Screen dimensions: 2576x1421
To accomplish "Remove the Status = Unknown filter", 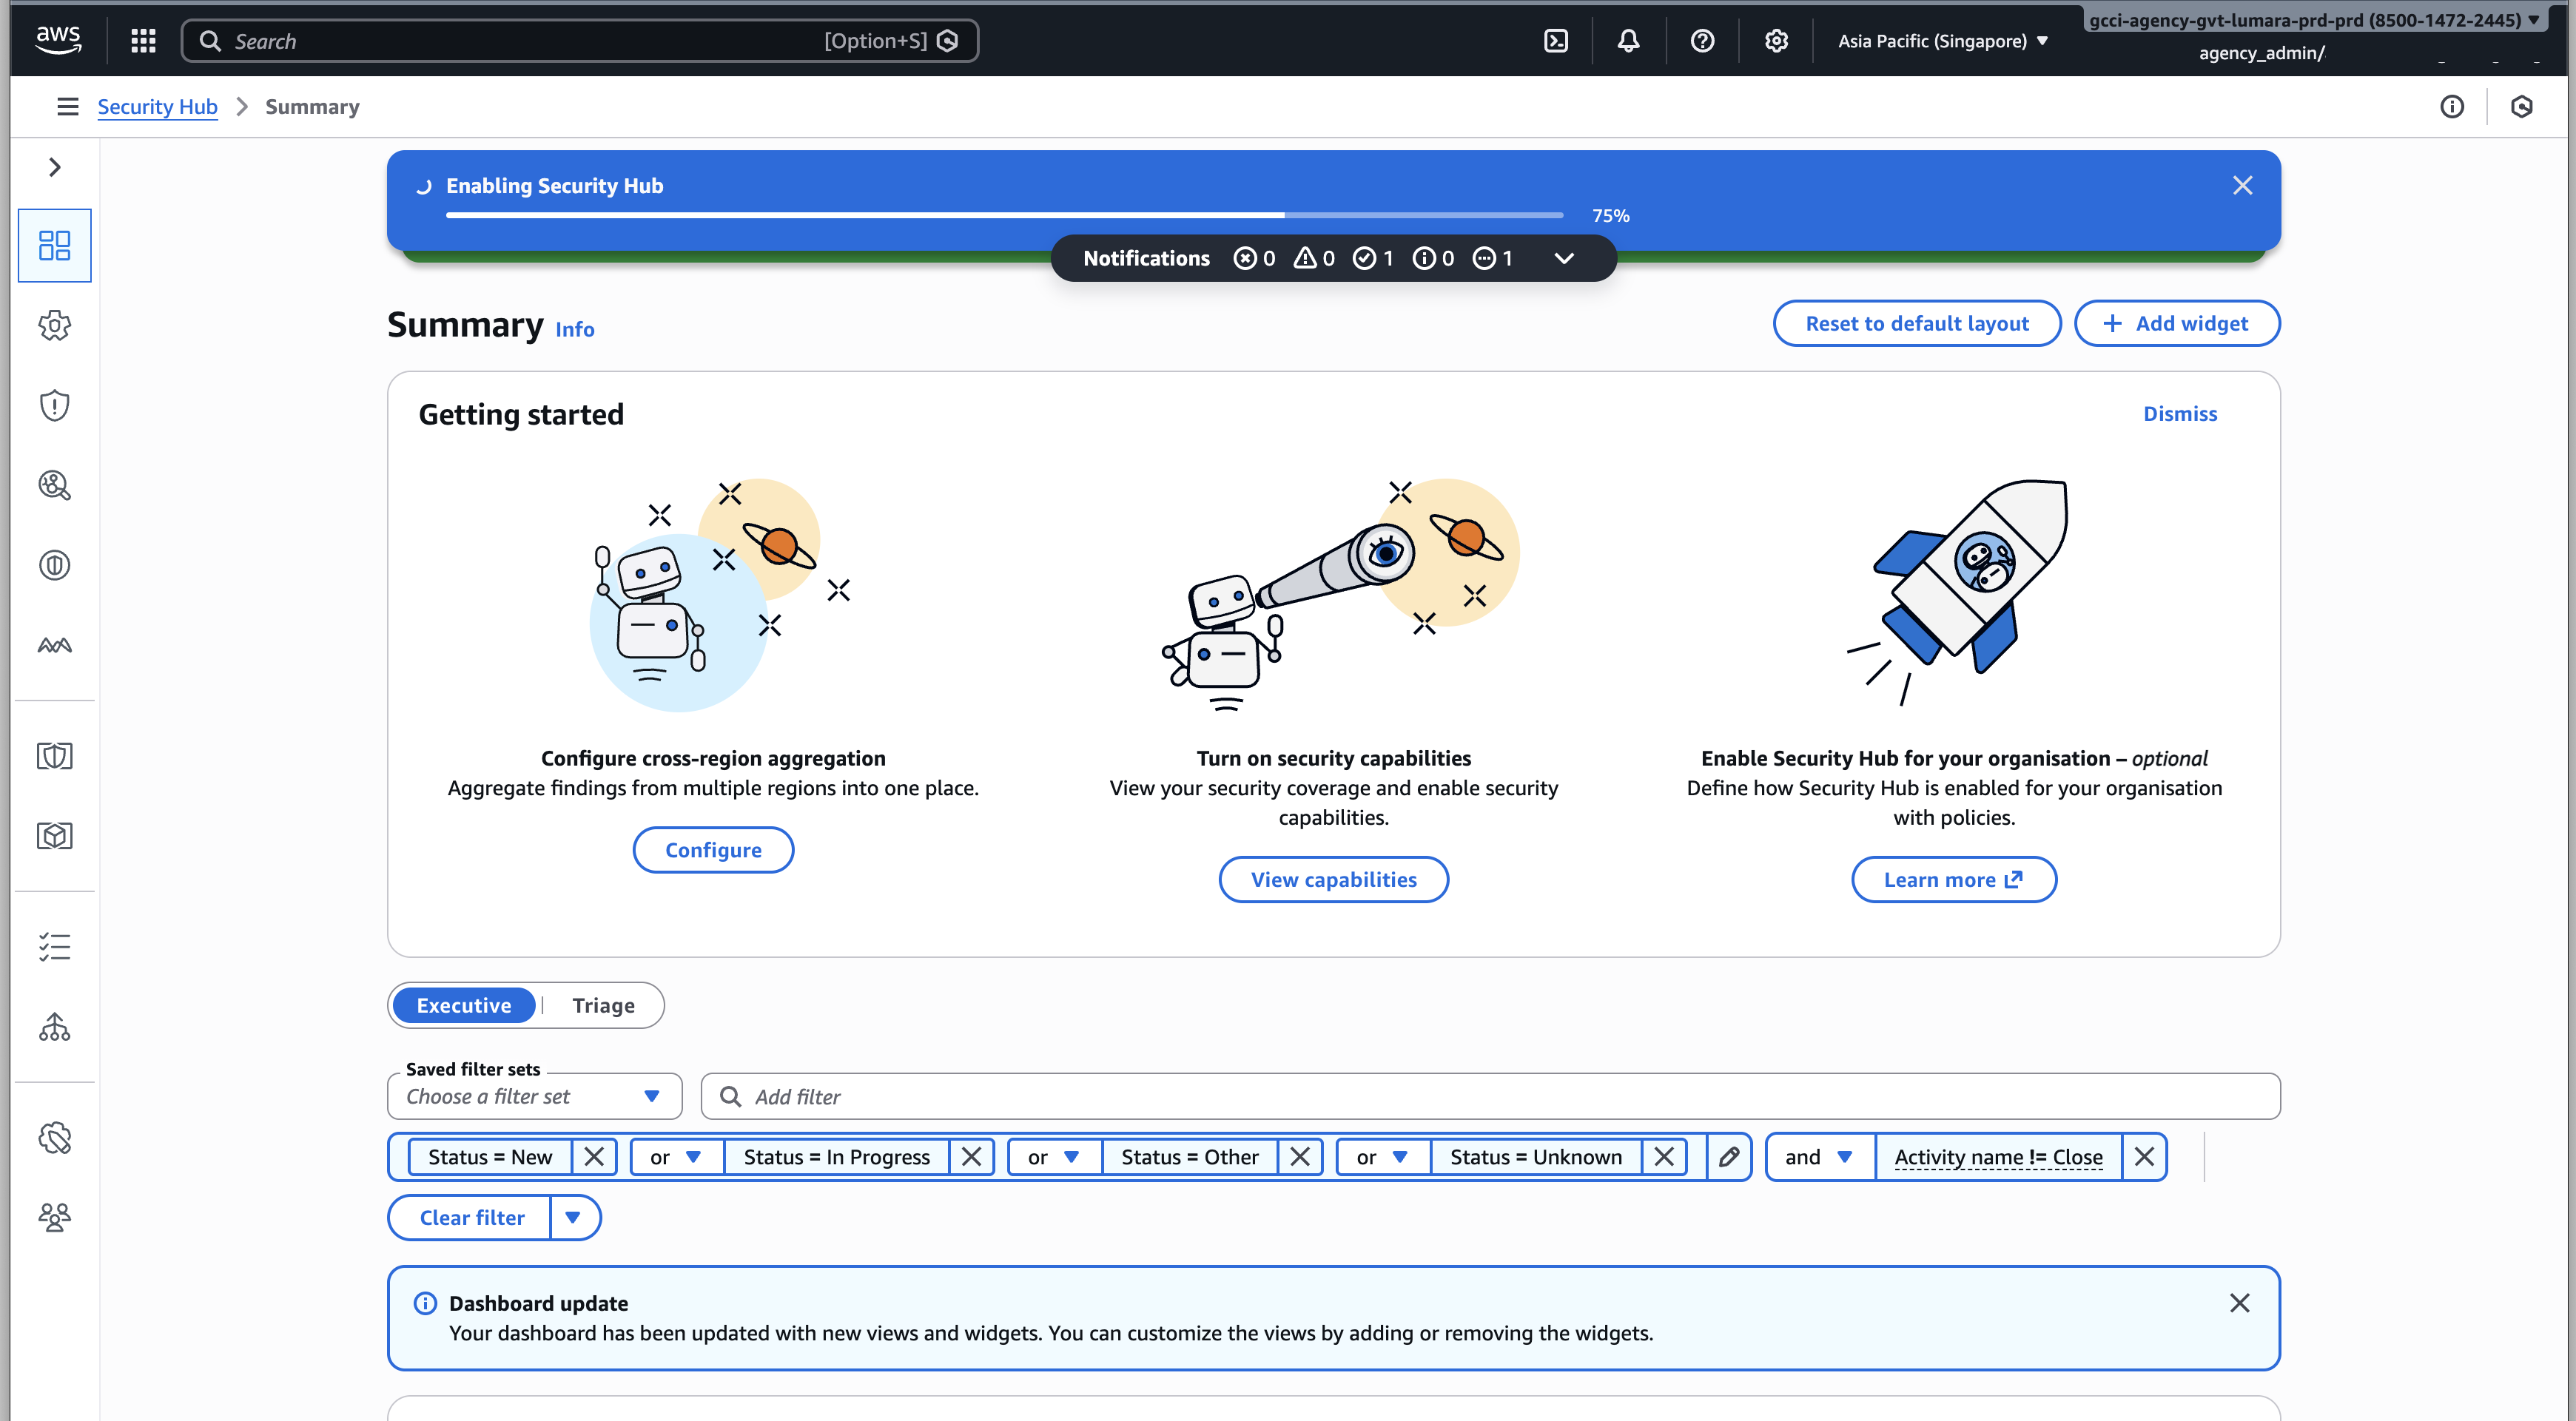I will click(1664, 1157).
